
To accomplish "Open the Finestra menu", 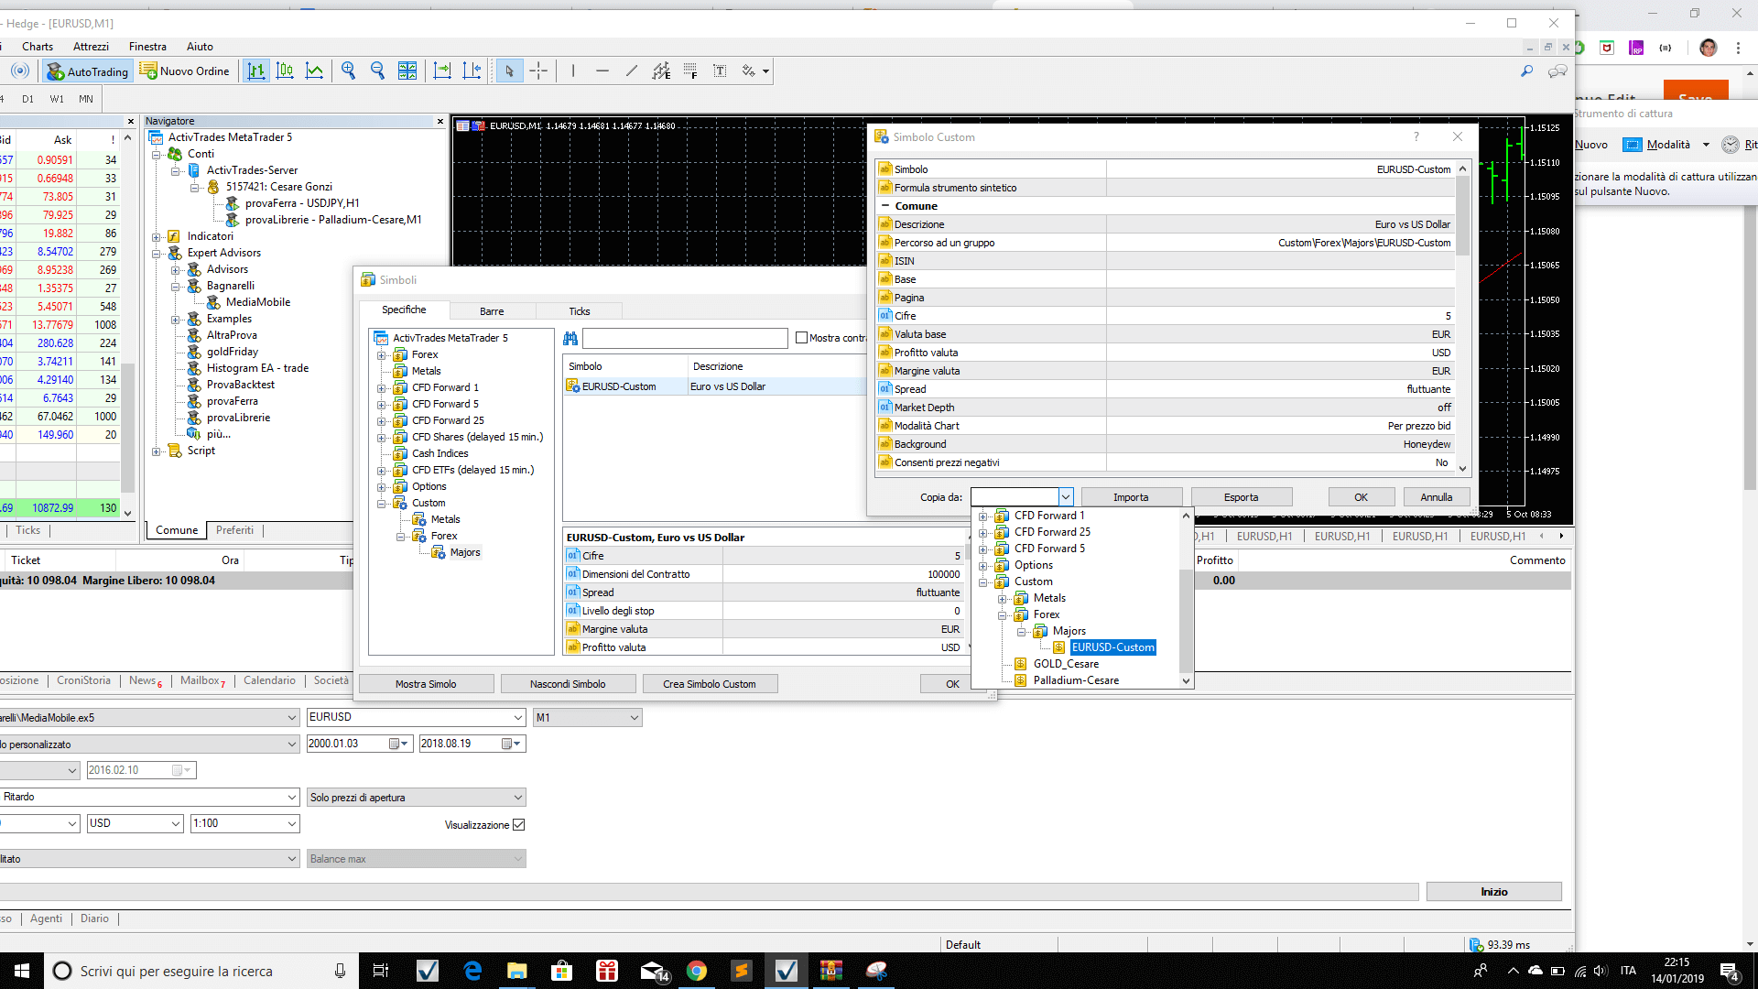I will [x=147, y=47].
